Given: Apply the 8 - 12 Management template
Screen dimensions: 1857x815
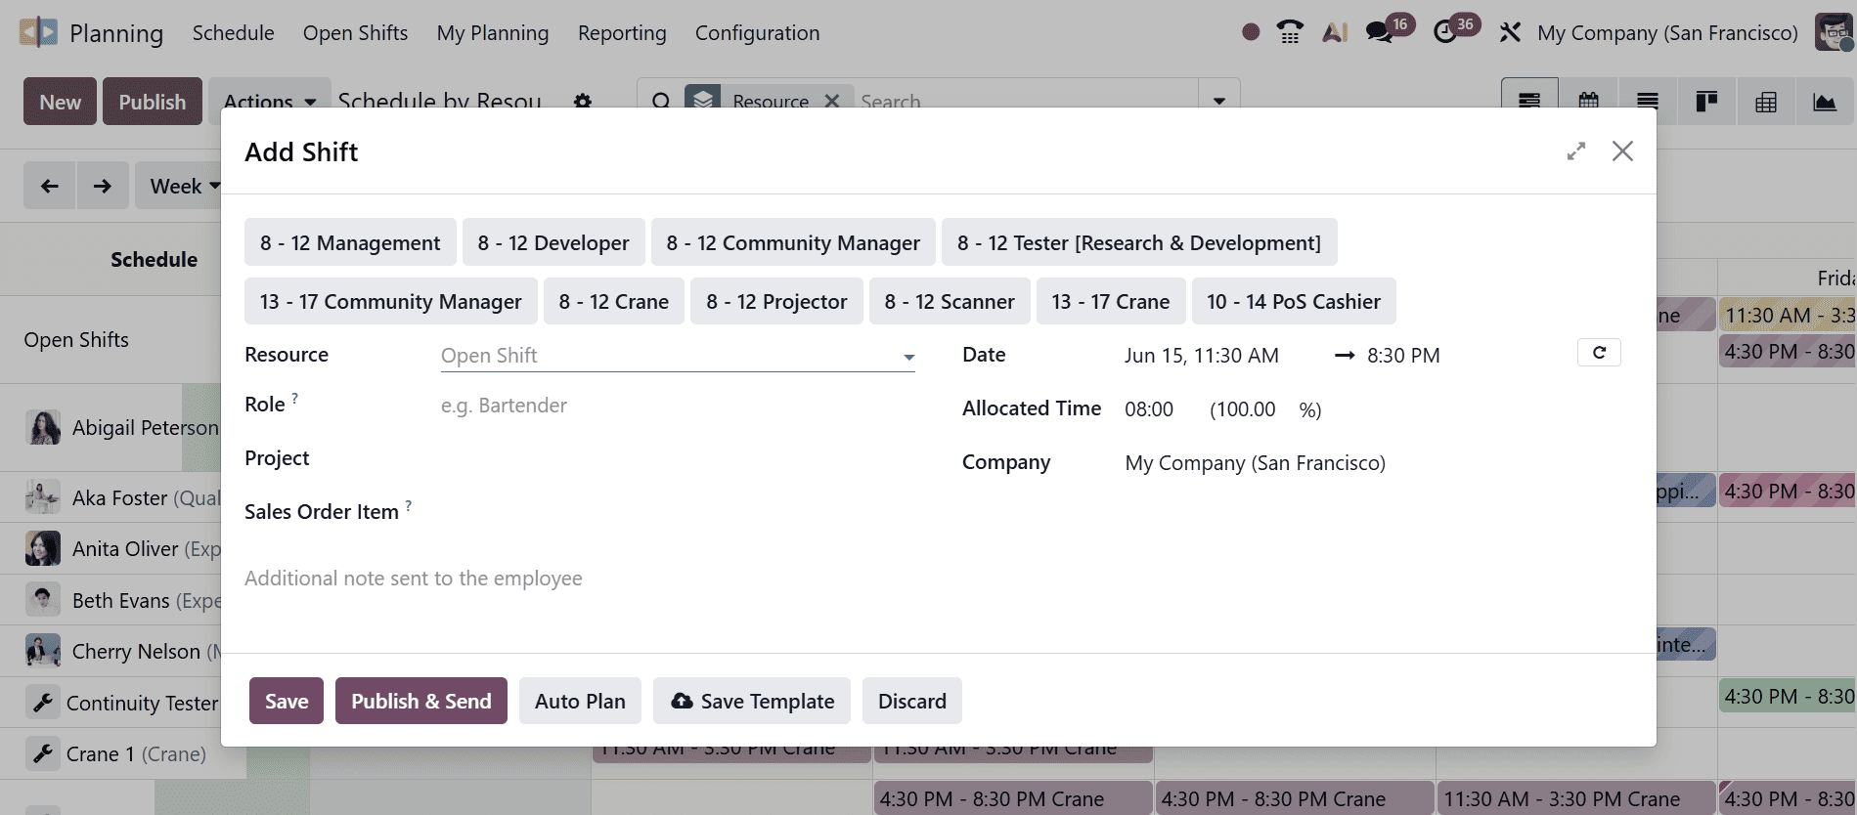Looking at the screenshot, I should [x=350, y=242].
